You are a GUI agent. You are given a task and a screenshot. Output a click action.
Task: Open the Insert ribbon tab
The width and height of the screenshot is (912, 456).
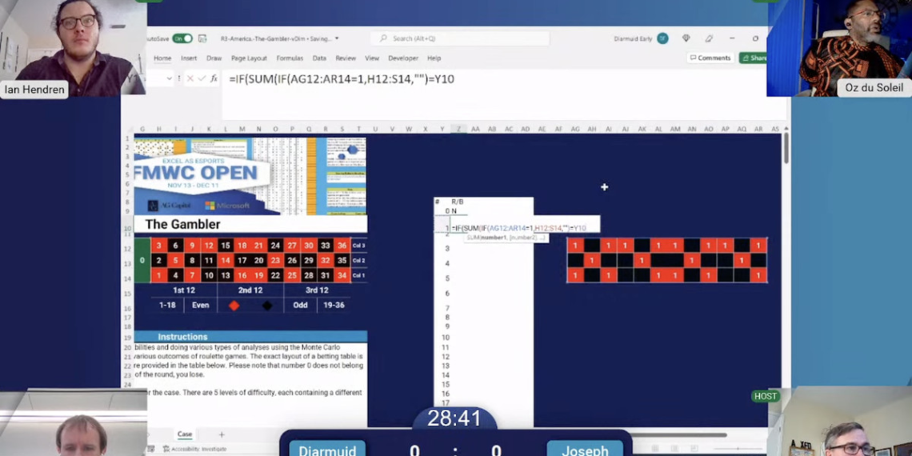pos(189,58)
